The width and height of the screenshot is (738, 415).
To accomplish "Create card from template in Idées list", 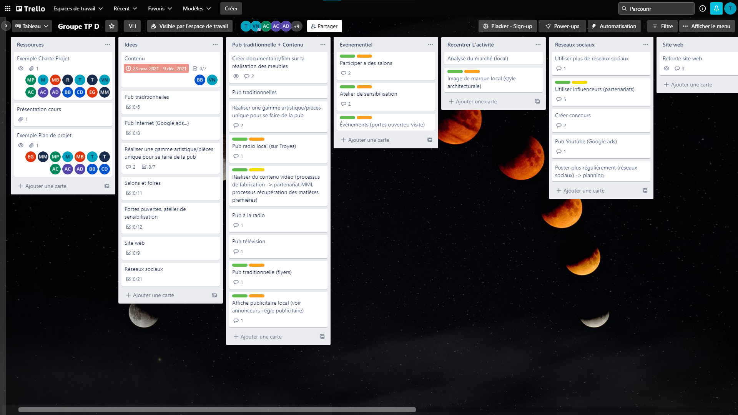I will click(x=214, y=295).
